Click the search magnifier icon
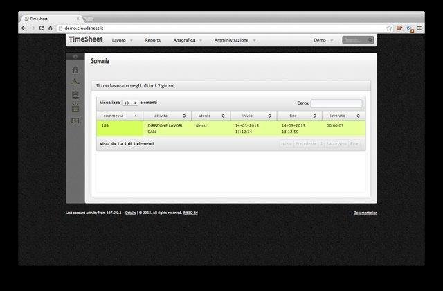Screen dimensions: 443x291 [x=370, y=40]
